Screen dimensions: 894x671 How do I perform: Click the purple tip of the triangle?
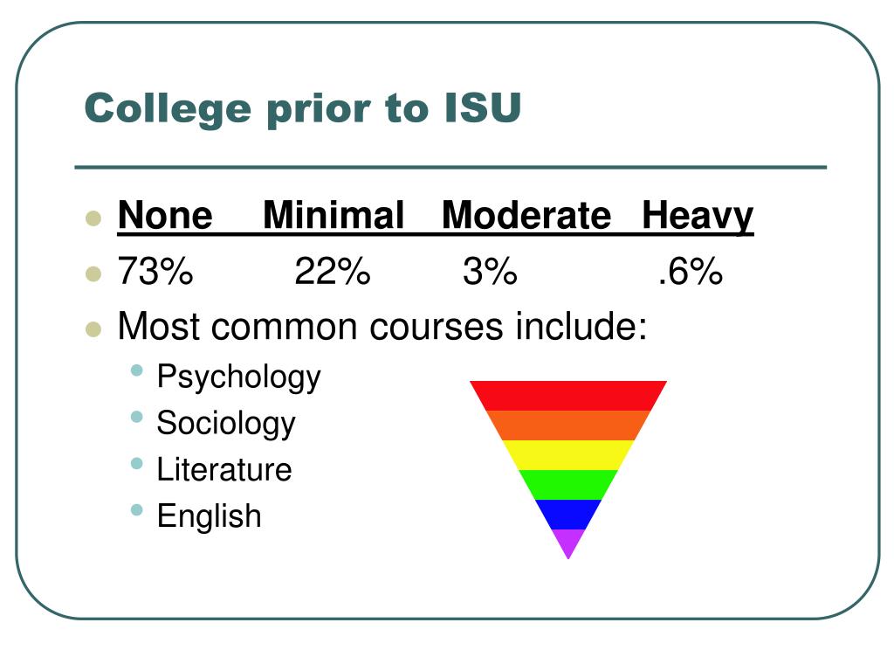click(567, 540)
